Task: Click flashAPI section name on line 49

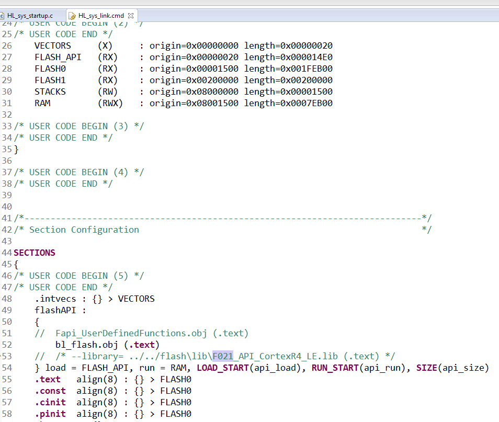Action: 55,310
